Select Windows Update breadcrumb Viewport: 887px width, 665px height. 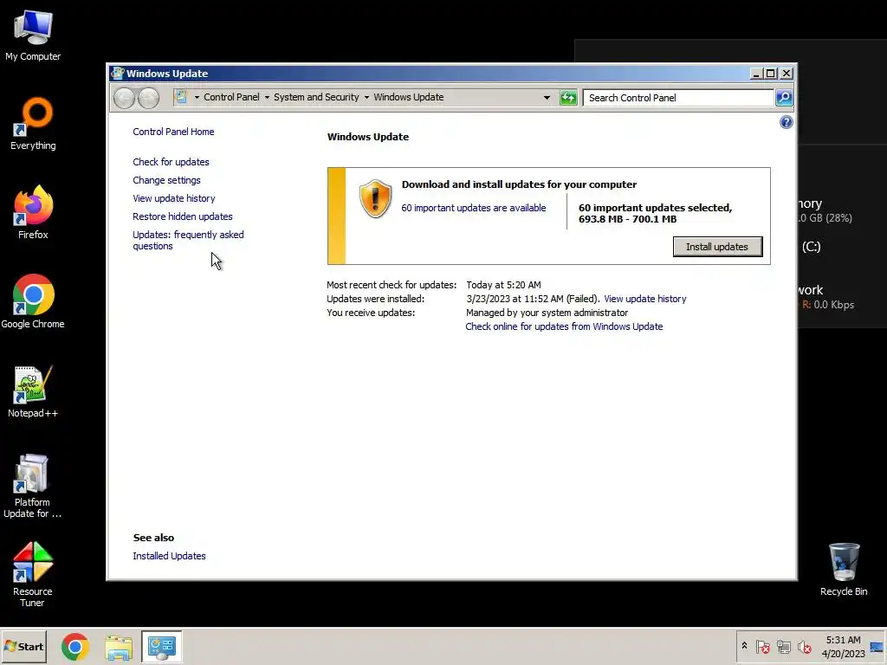point(409,97)
